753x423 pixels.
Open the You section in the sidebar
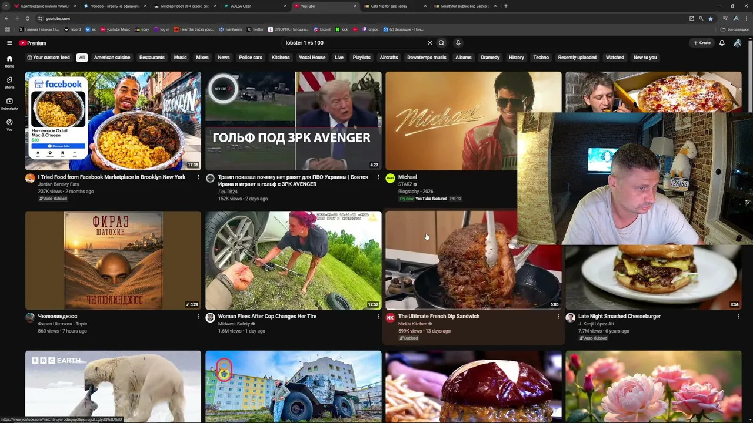(x=9, y=125)
